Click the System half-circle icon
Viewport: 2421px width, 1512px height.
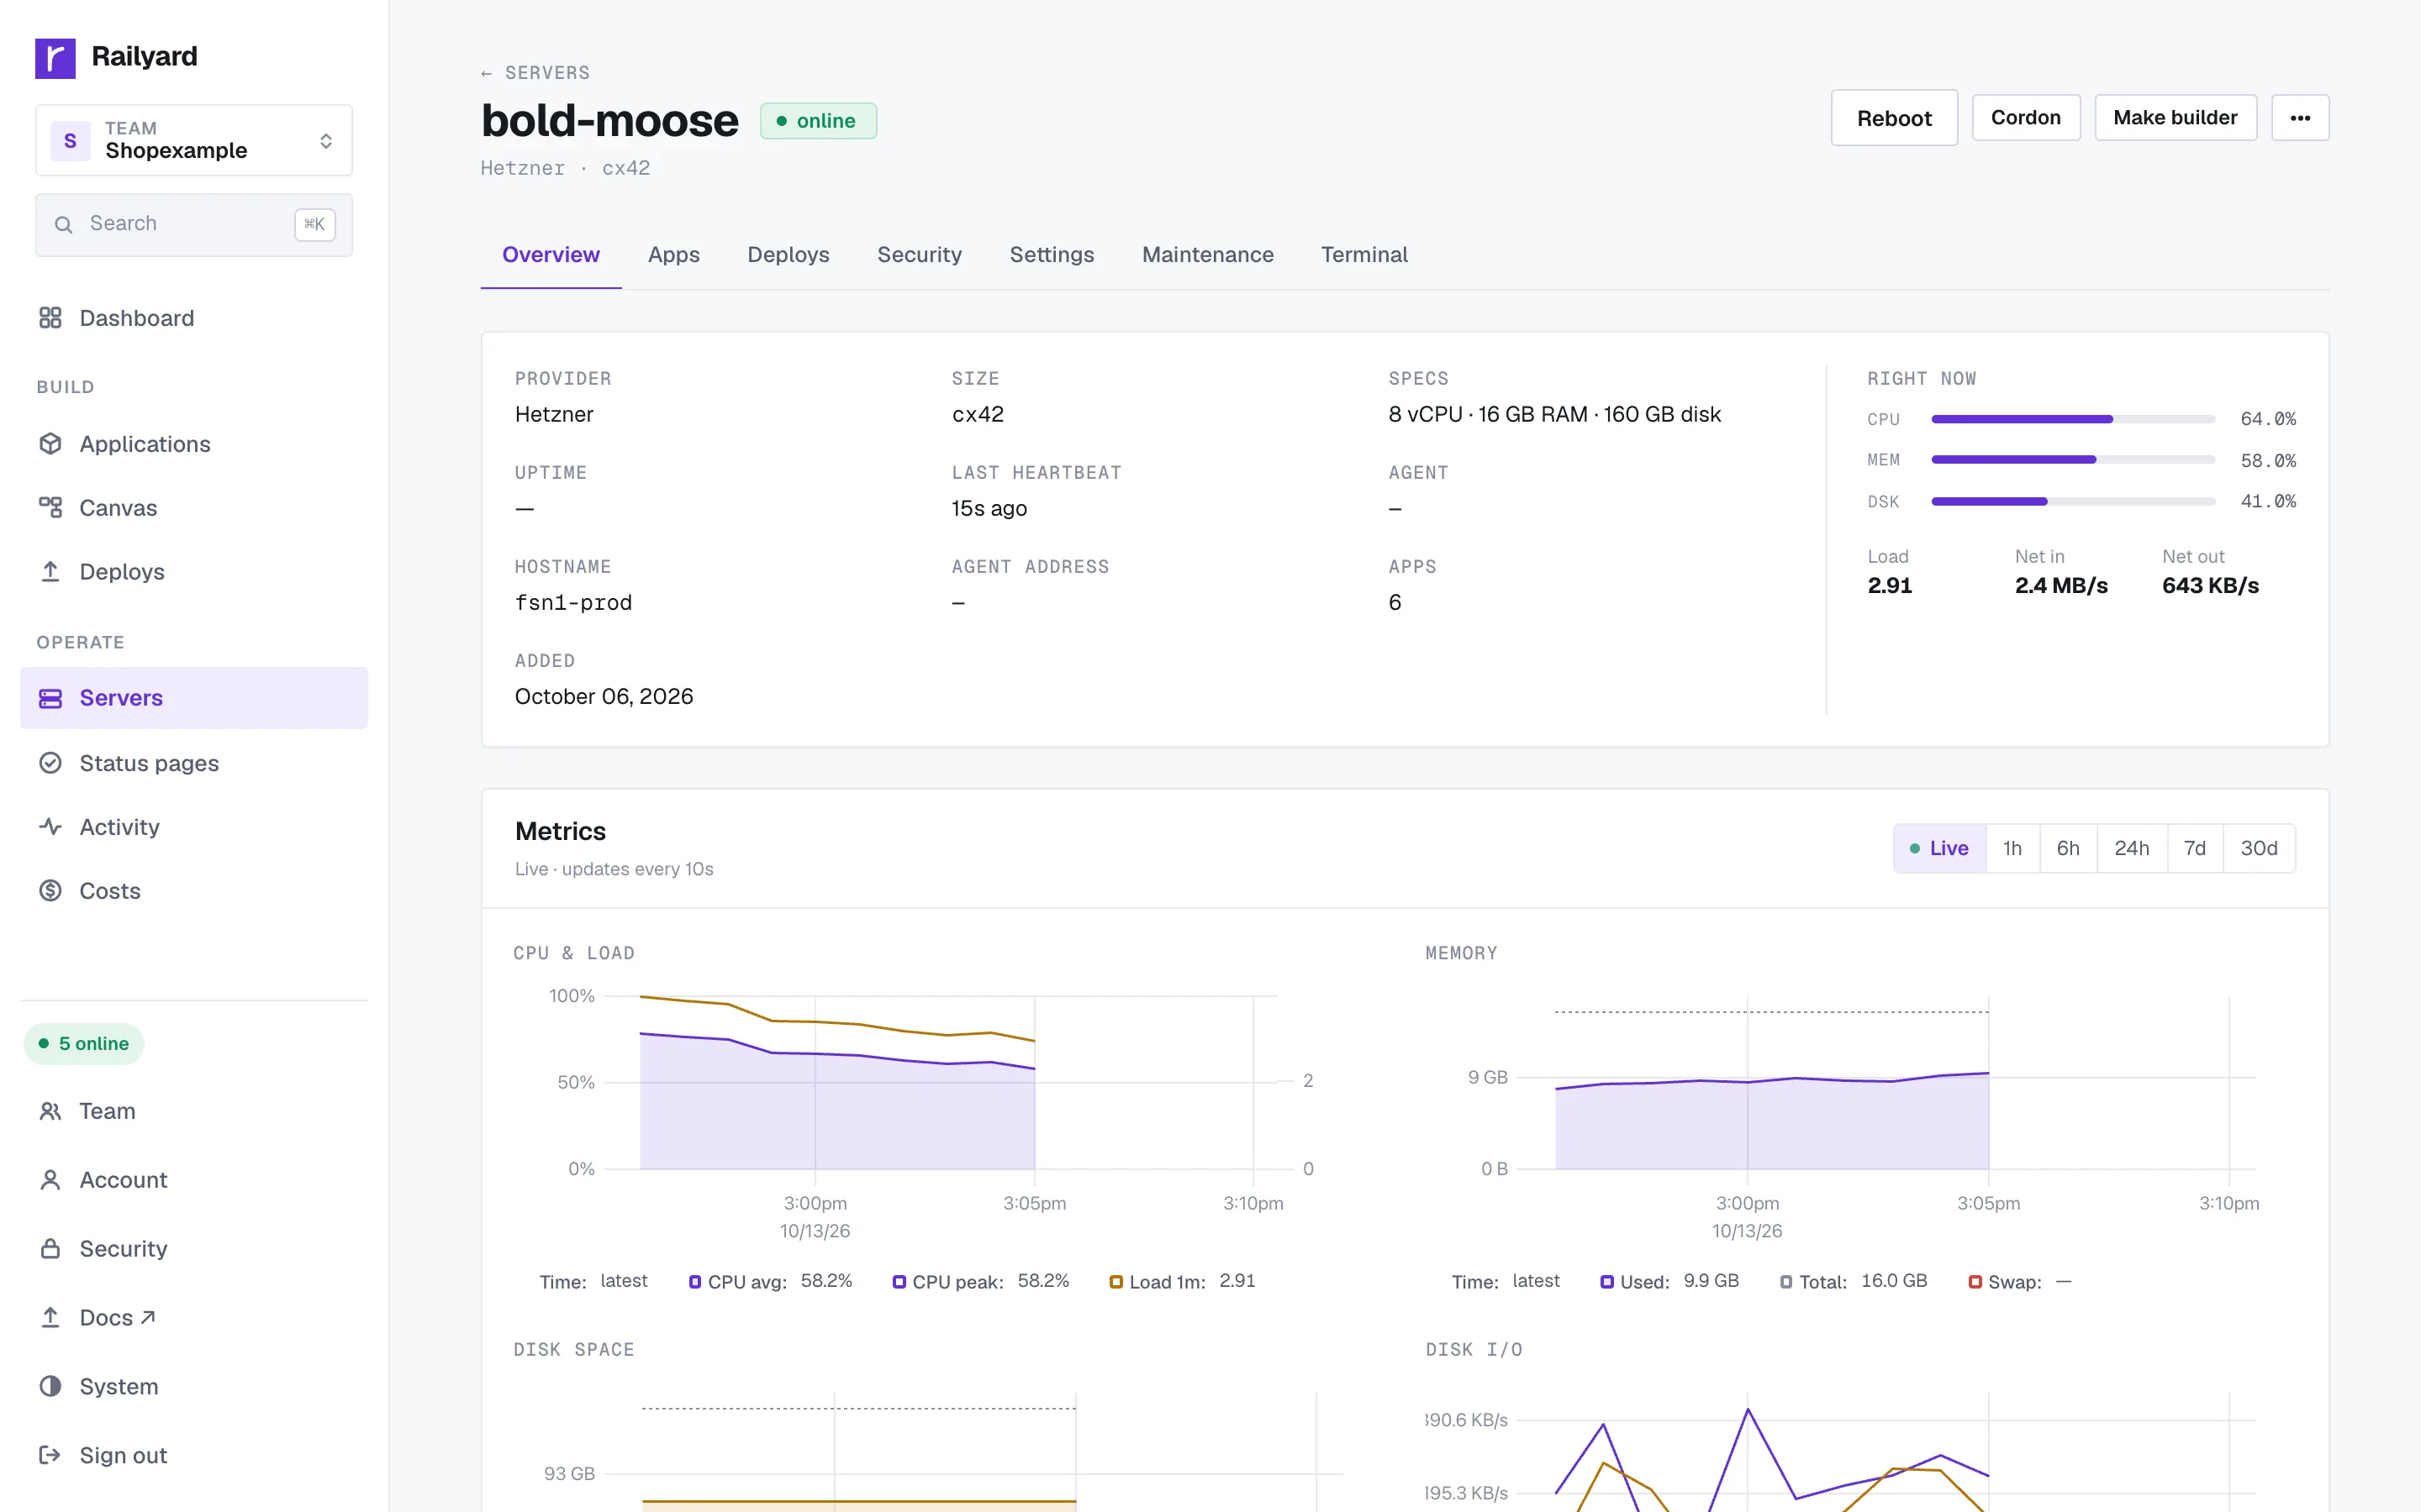[x=50, y=1386]
